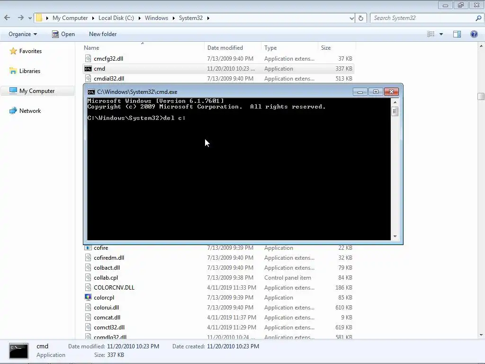485x364 pixels.
Task: Select the My Computer breadcrumb segment
Action: [x=70, y=18]
